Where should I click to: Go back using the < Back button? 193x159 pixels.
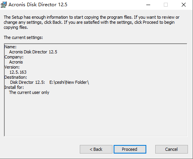[x=96, y=149]
